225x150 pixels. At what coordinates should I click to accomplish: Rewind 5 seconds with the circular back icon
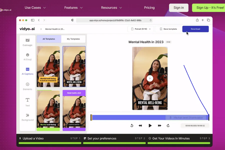[132, 125]
